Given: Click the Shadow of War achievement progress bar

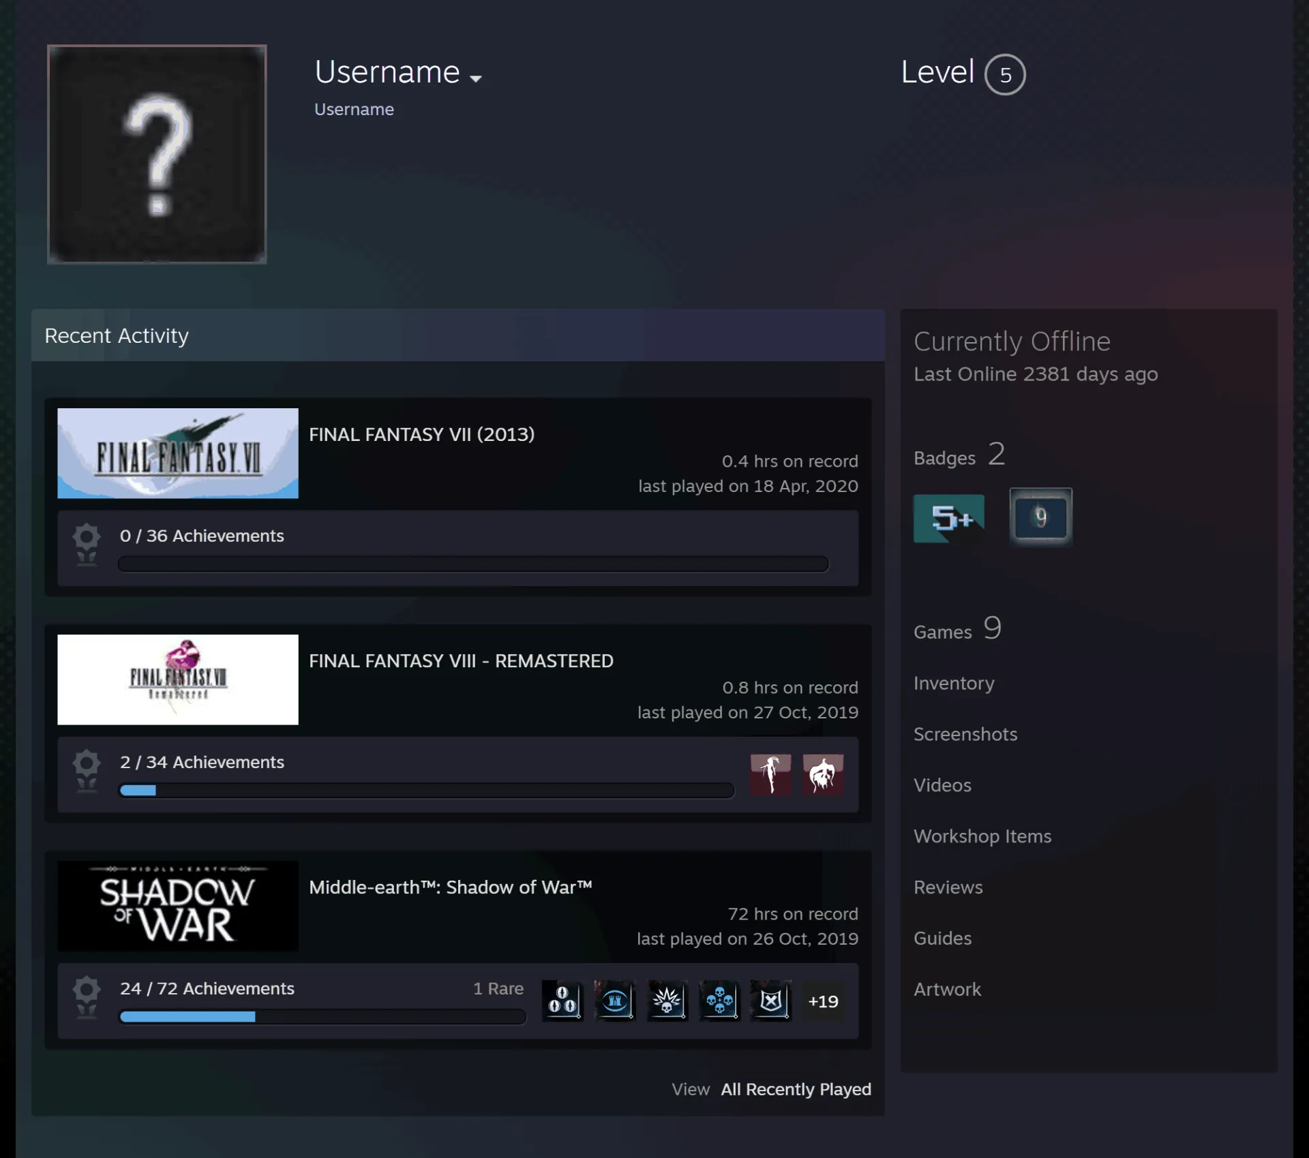Looking at the screenshot, I should coord(322,1016).
